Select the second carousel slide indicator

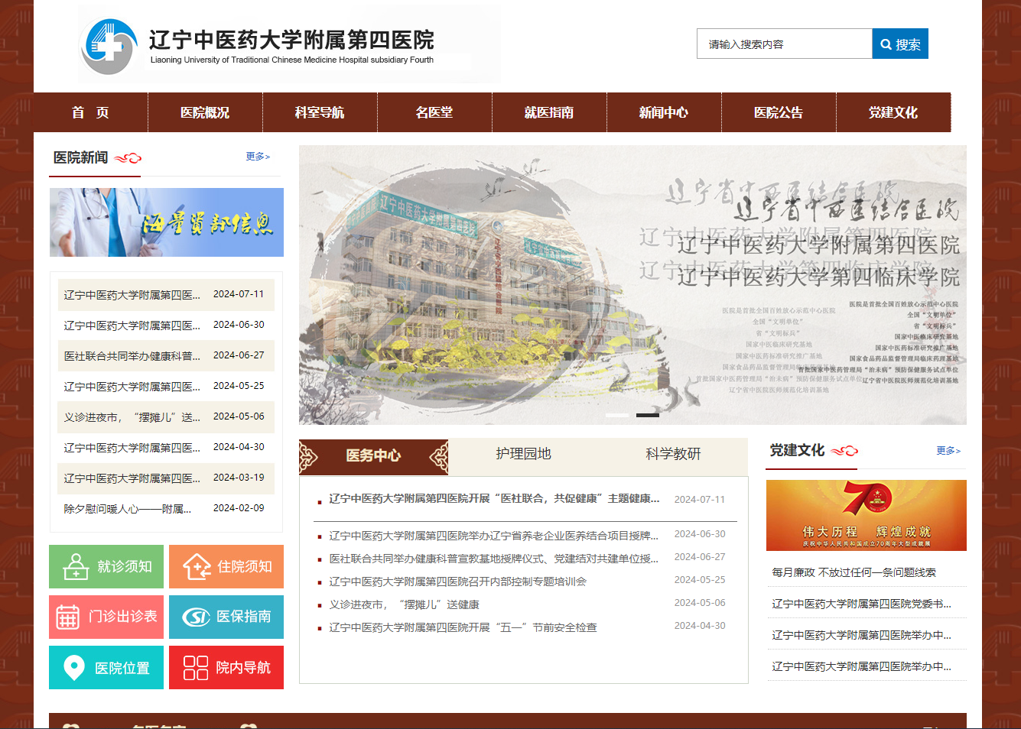tap(648, 415)
